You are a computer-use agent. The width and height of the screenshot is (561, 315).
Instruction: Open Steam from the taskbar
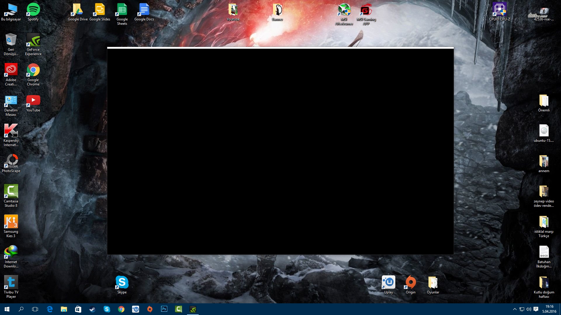[92, 309]
